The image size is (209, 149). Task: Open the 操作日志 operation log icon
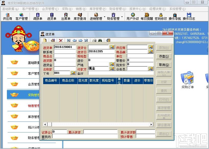pyautogui.click(x=189, y=17)
